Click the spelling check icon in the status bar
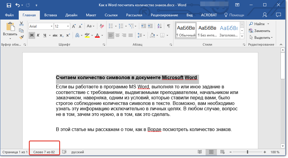 (64, 152)
